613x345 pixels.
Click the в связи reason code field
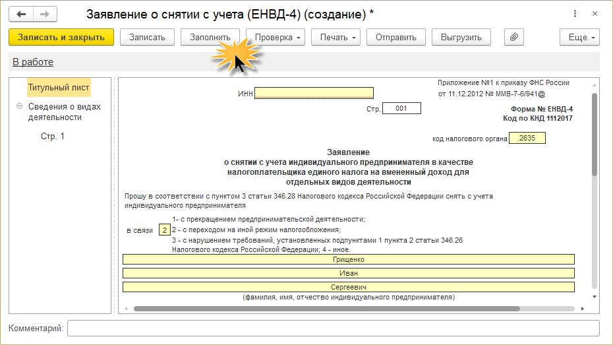click(165, 230)
